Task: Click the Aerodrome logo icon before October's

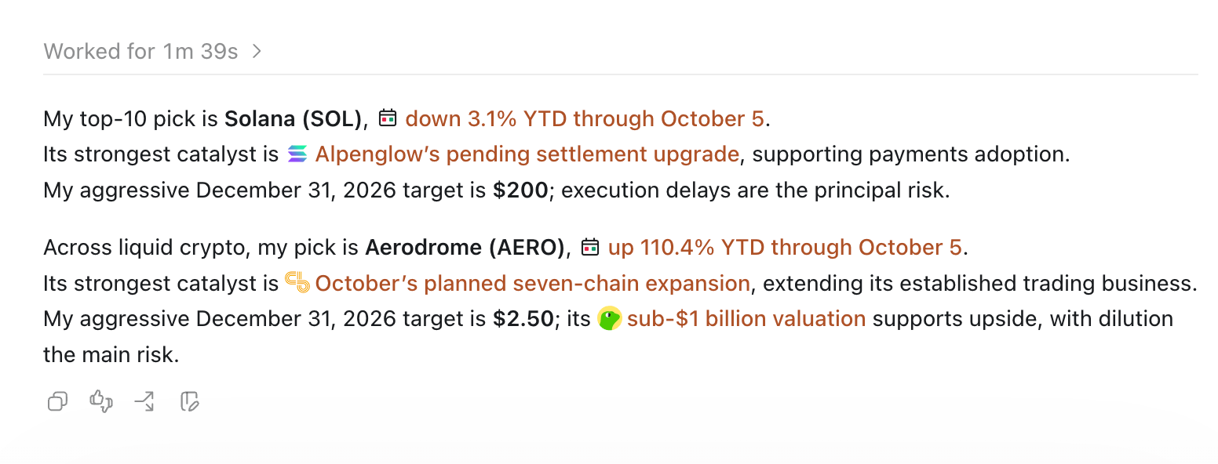Action: [x=297, y=283]
